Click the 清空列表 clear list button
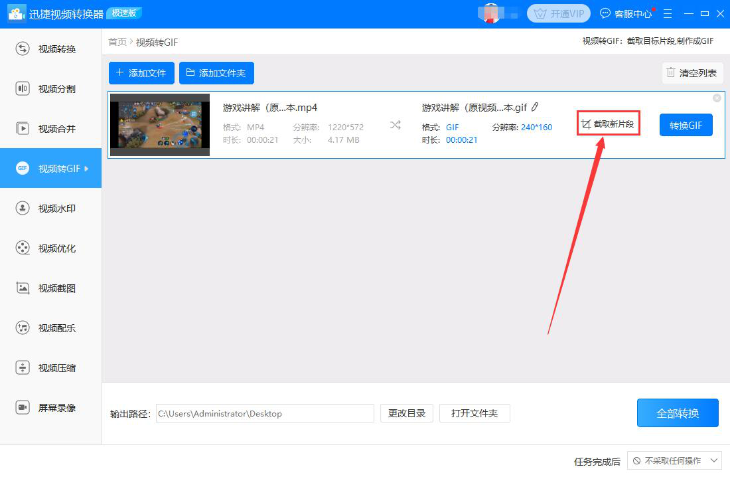Image resolution: width=730 pixels, height=477 pixels. [692, 72]
